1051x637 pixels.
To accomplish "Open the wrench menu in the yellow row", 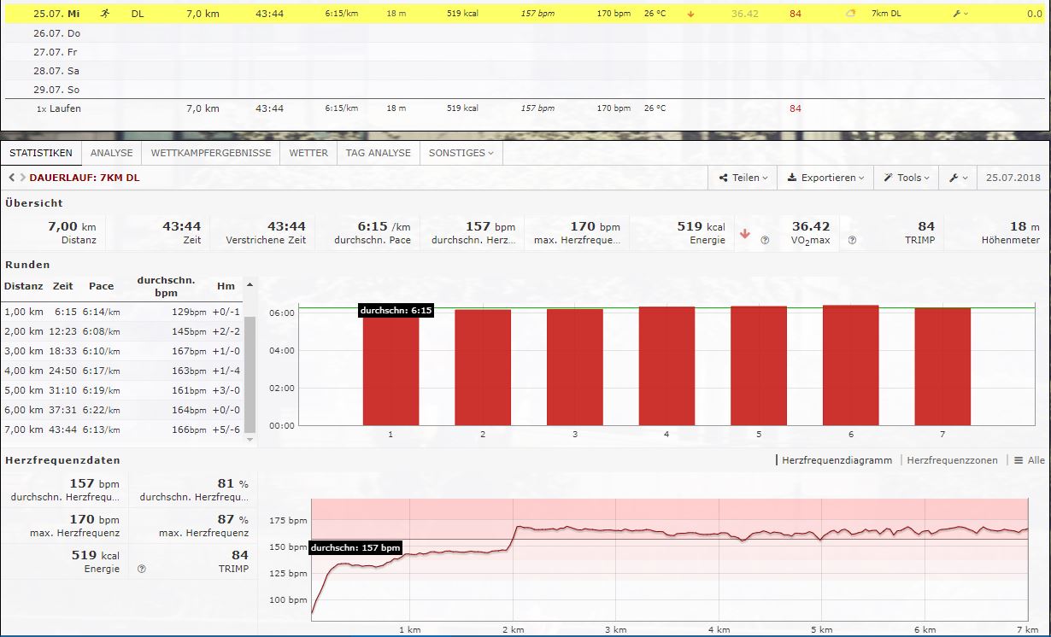I will (960, 14).
